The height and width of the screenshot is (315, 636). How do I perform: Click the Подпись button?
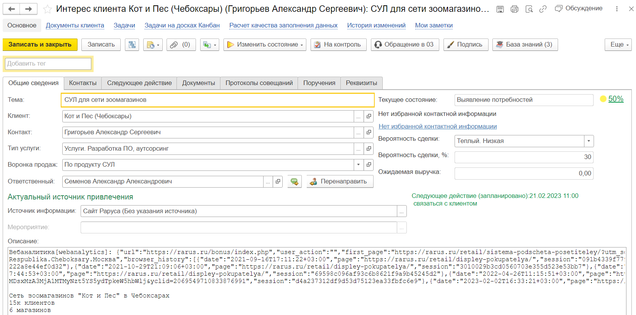point(466,45)
